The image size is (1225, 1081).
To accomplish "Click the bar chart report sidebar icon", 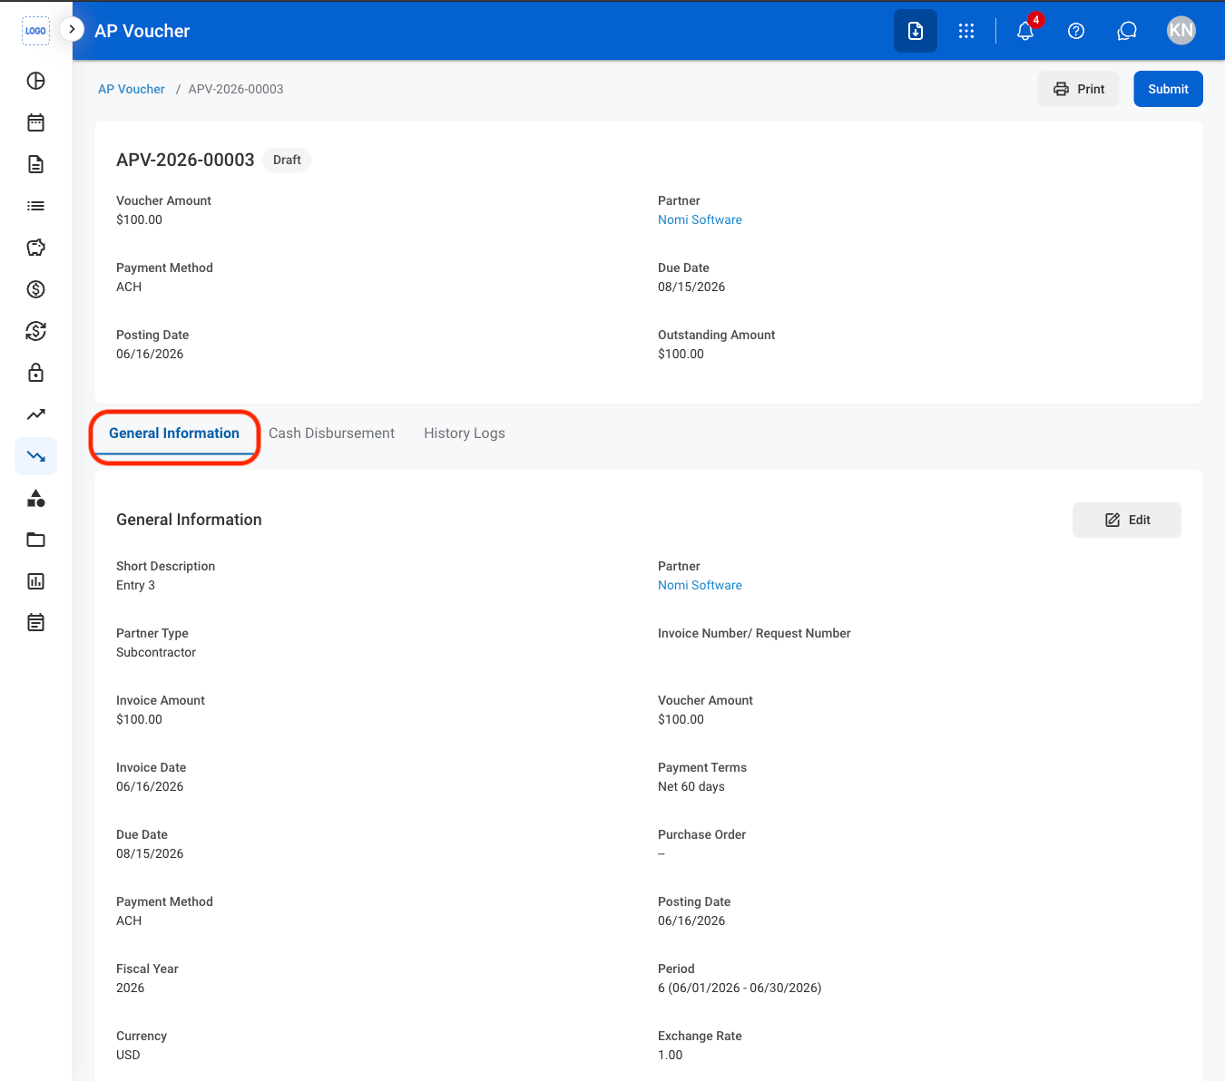I will pyautogui.click(x=35, y=581).
